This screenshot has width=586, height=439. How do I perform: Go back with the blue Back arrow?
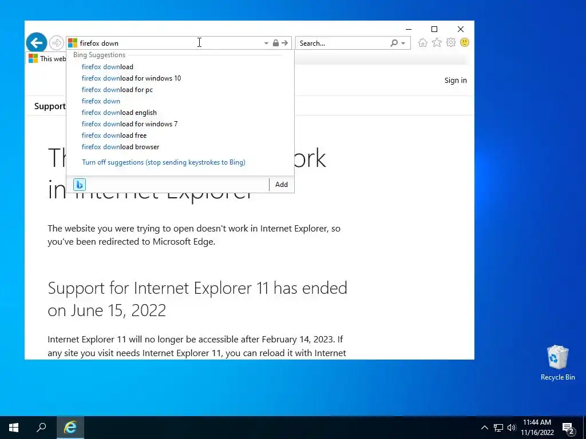coord(37,43)
